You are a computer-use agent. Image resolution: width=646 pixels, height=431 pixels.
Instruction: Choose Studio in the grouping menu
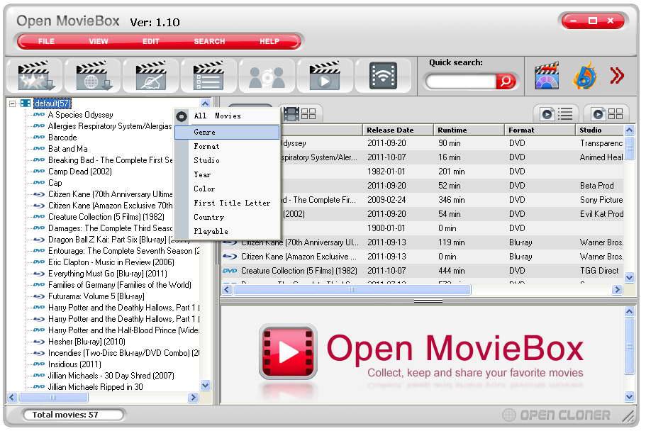click(x=227, y=160)
